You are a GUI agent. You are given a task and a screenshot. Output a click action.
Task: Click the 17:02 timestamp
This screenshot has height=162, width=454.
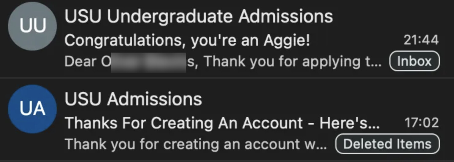click(x=422, y=123)
